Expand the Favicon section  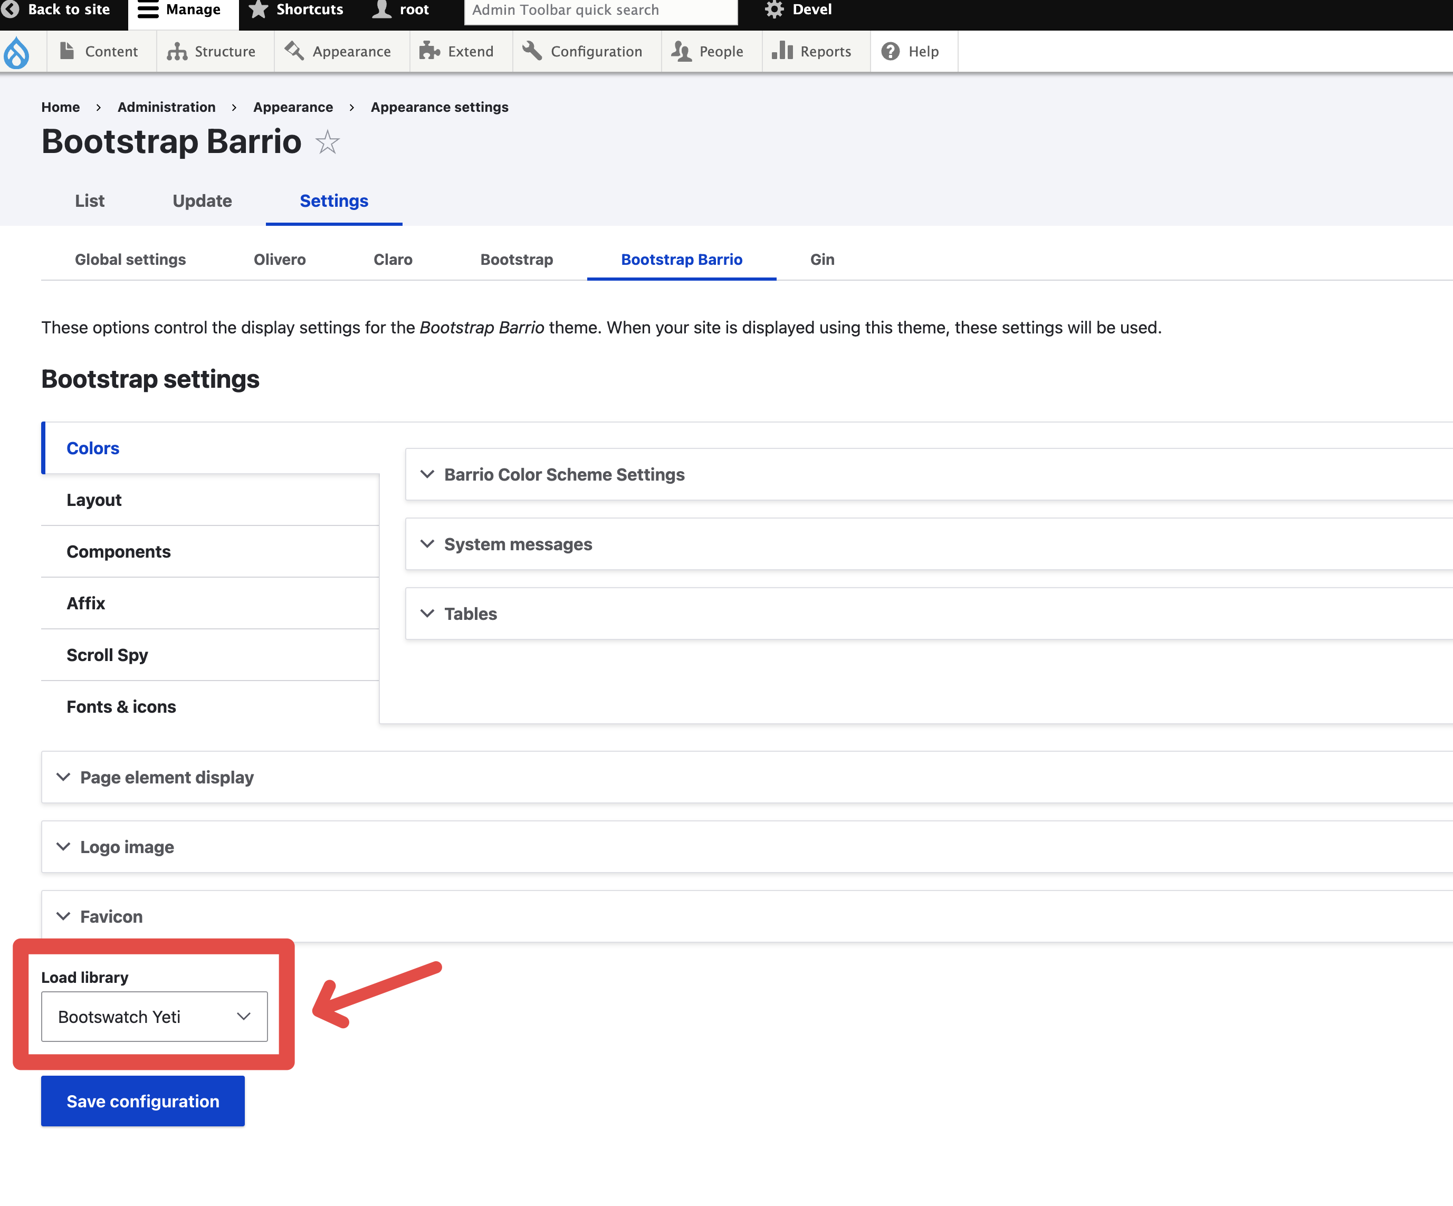111,917
